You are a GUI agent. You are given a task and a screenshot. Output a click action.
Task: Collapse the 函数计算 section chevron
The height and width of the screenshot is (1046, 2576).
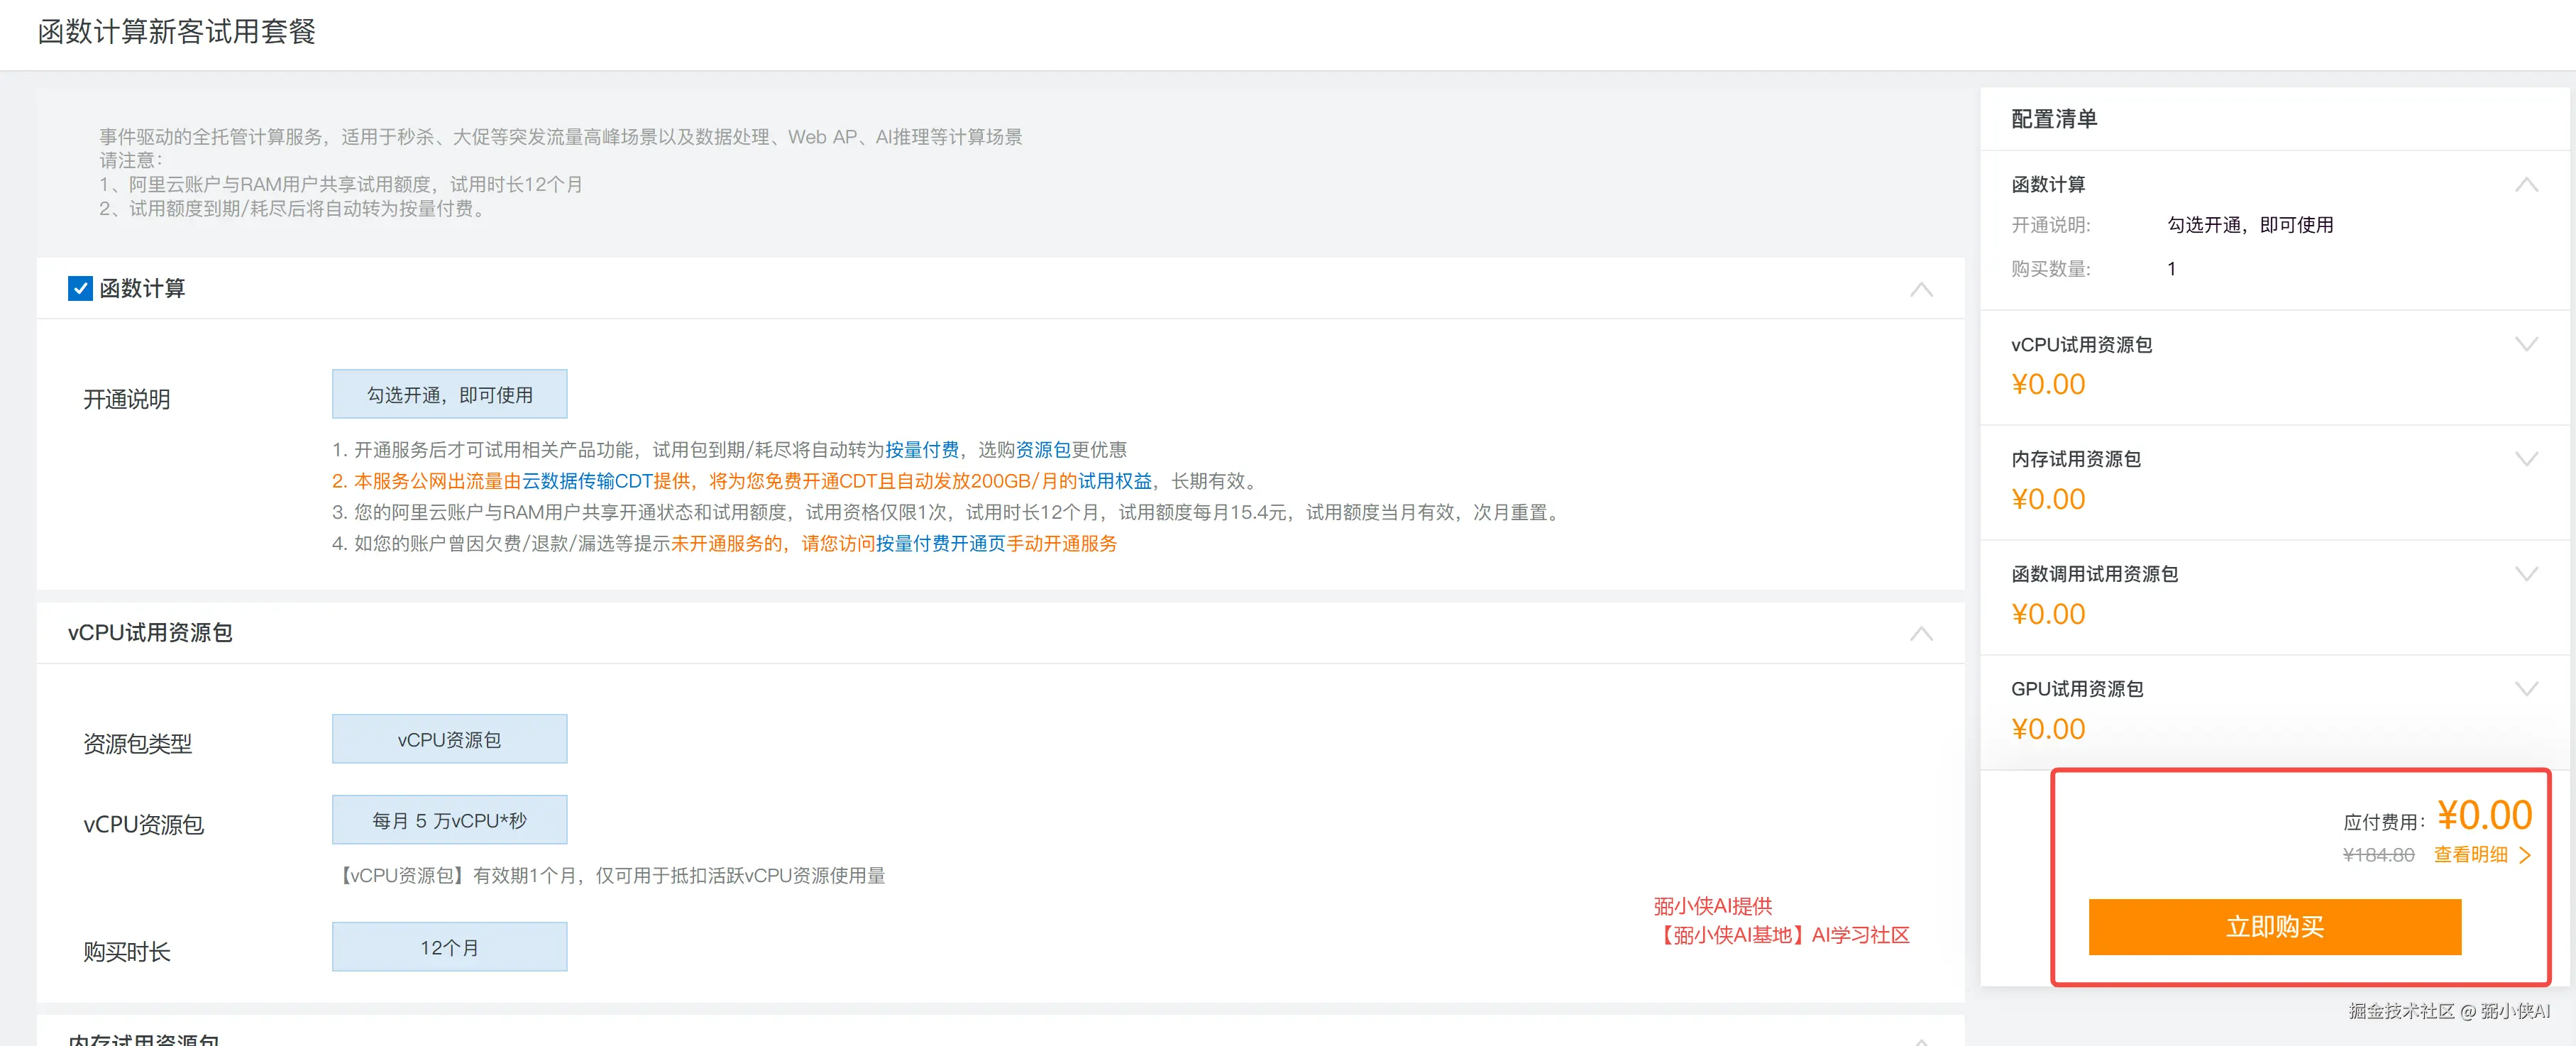coord(1920,290)
